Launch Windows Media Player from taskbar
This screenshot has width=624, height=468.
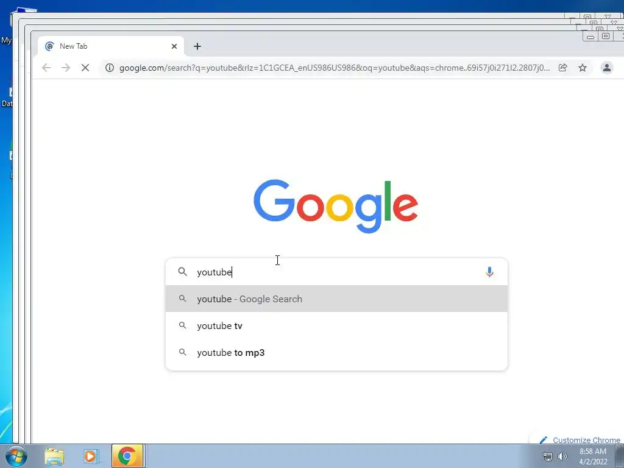pyautogui.click(x=90, y=456)
